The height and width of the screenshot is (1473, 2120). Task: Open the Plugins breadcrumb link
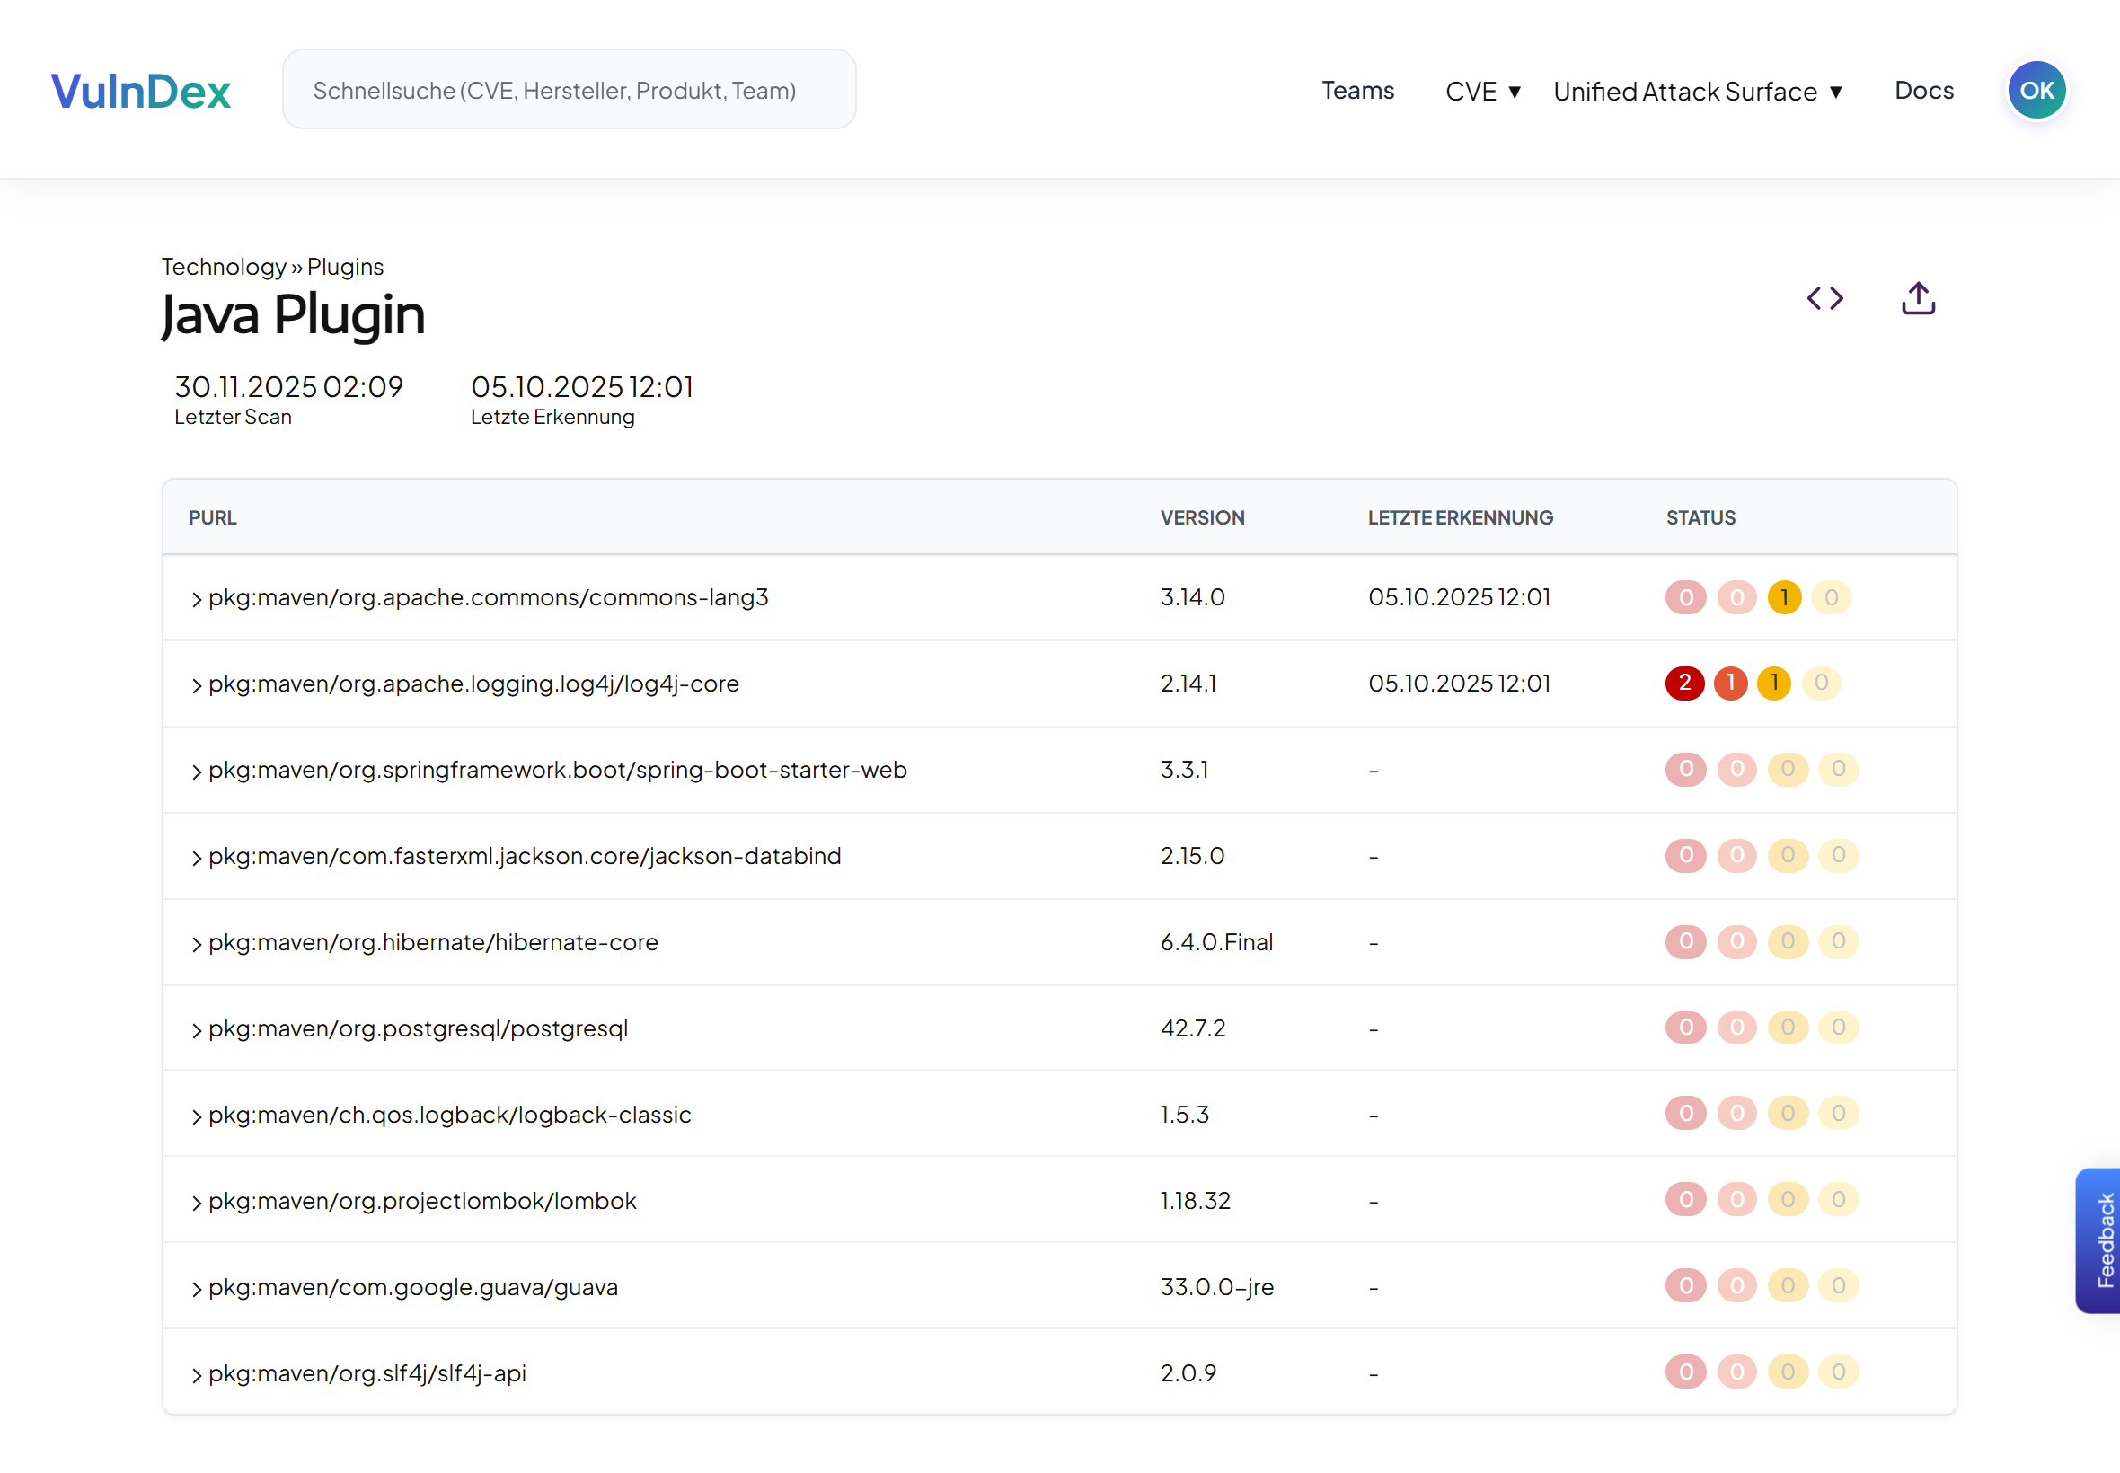(x=345, y=266)
